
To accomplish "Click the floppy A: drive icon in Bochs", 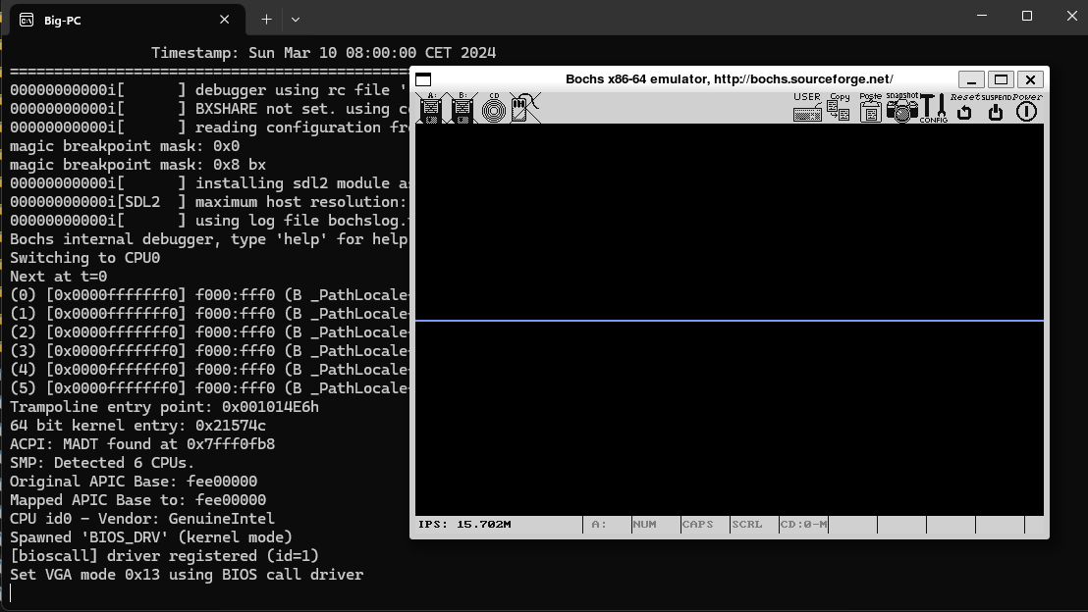I will 431,108.
